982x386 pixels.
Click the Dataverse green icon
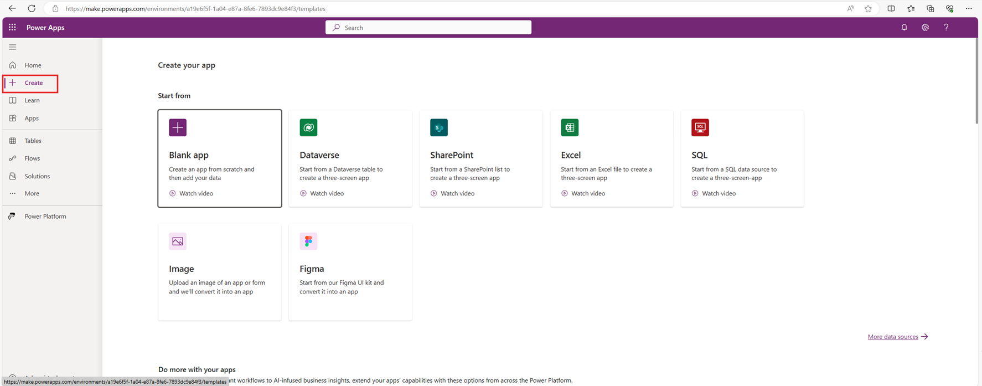308,127
